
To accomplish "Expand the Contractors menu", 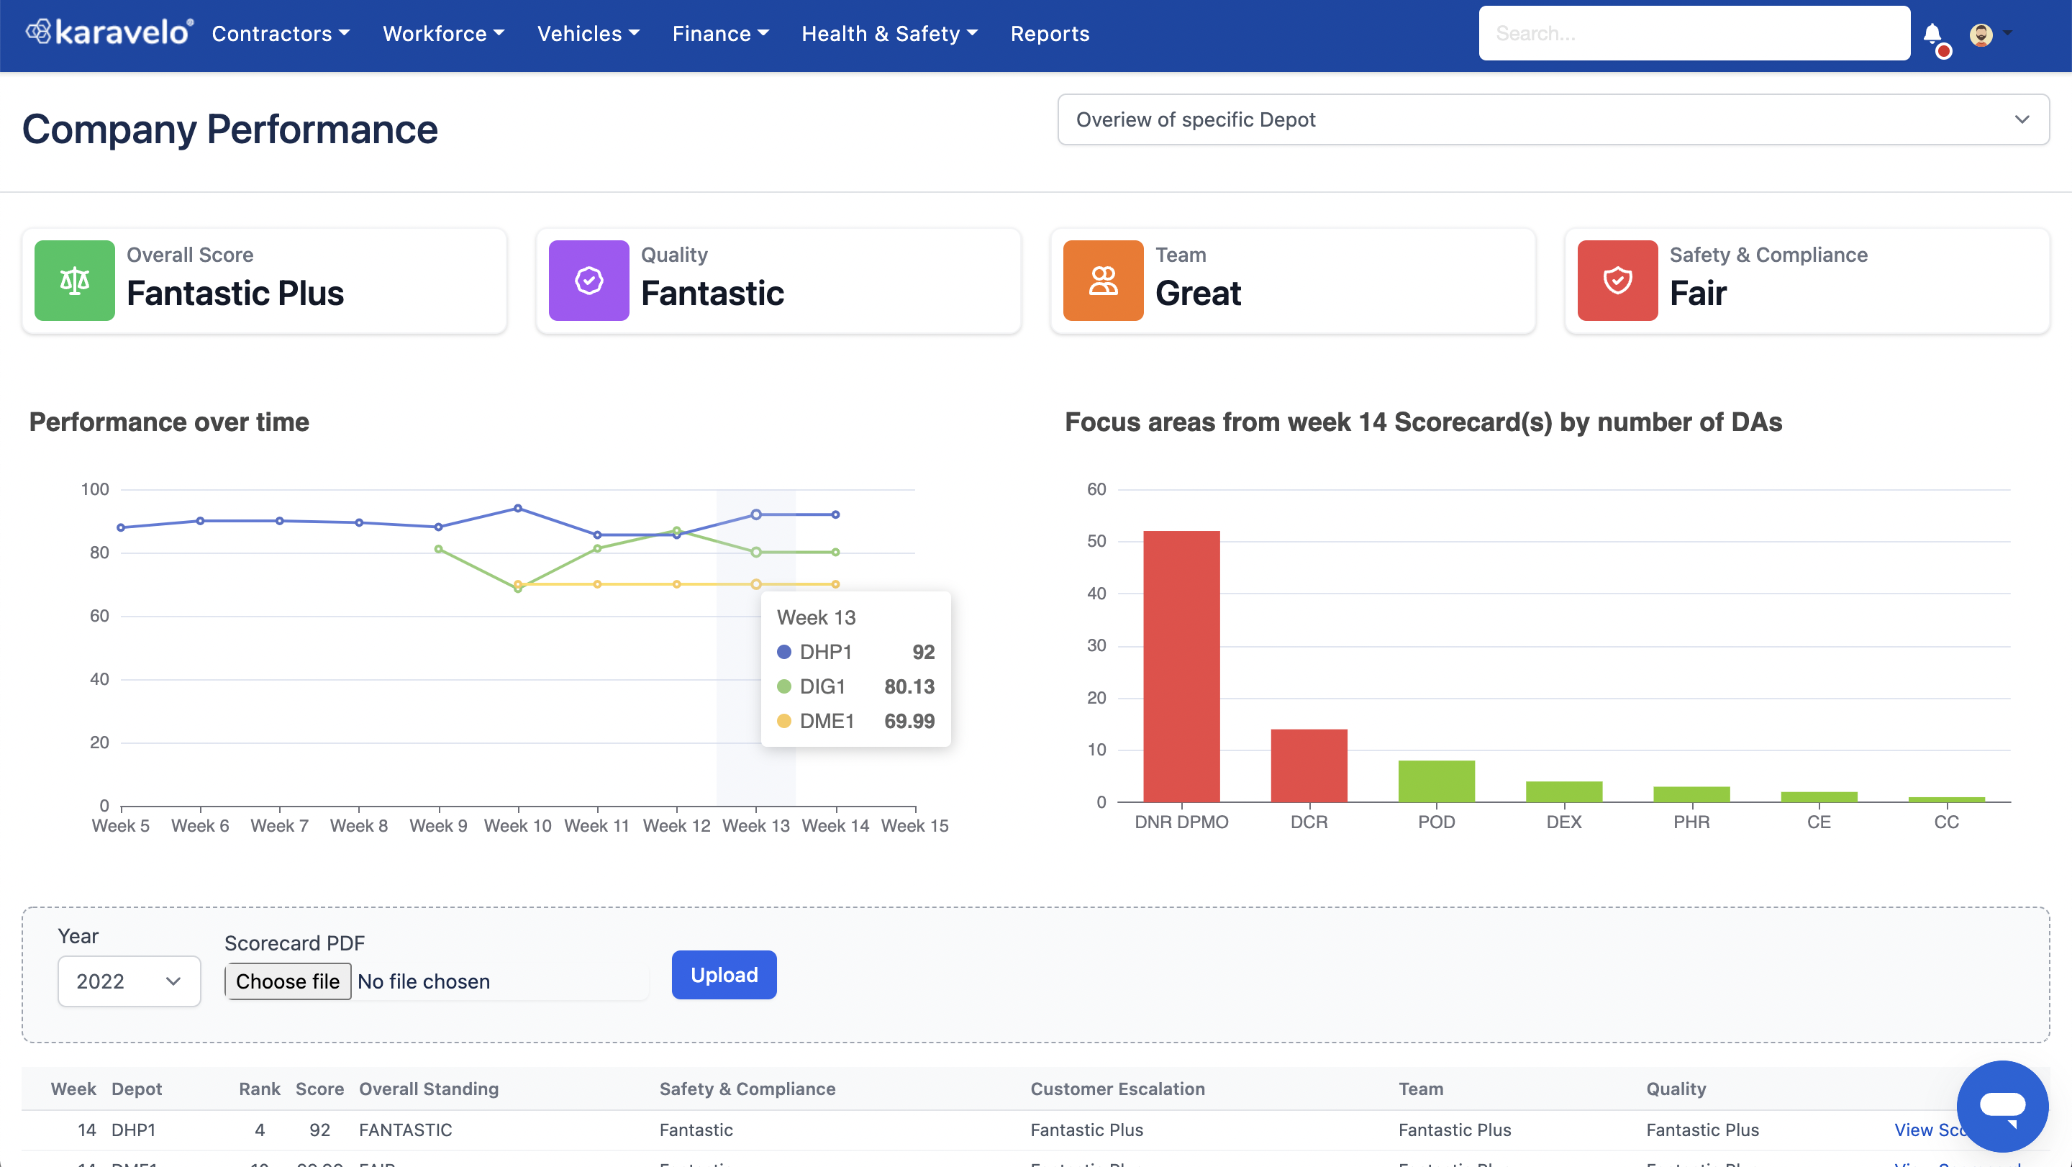I will [280, 34].
